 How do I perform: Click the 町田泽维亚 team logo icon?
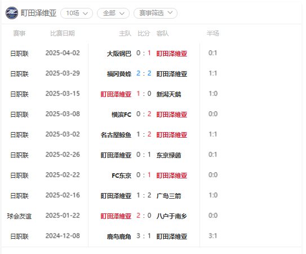click(12, 13)
